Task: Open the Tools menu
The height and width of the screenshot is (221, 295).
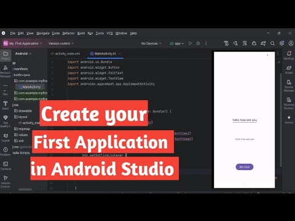Action: pos(100,33)
